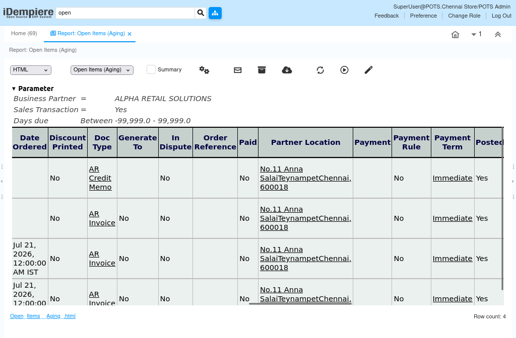Click the In Dispute column header
516x338 pixels.
[176, 142]
